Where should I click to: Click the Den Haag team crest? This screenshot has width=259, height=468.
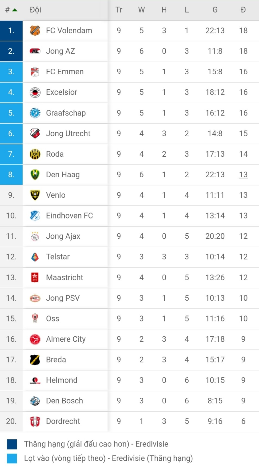click(35, 175)
